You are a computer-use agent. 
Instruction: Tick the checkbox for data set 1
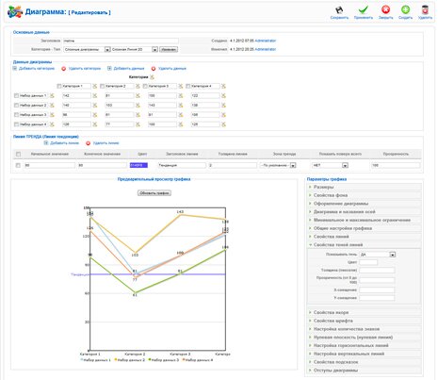[16, 95]
